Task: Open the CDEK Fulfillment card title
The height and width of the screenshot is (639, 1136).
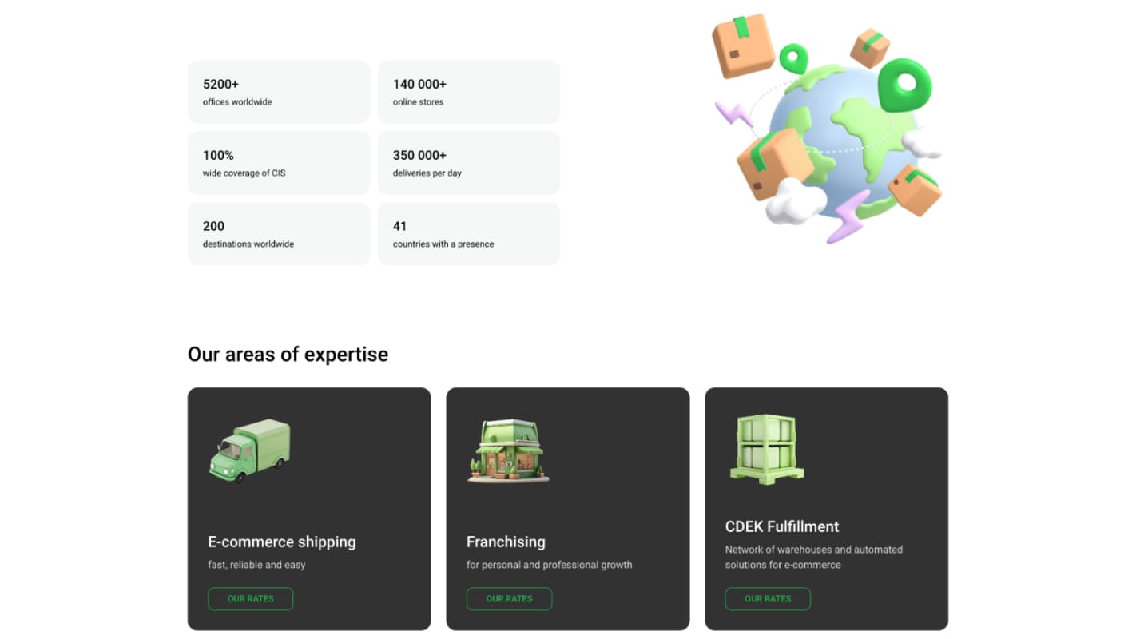Action: tap(781, 526)
